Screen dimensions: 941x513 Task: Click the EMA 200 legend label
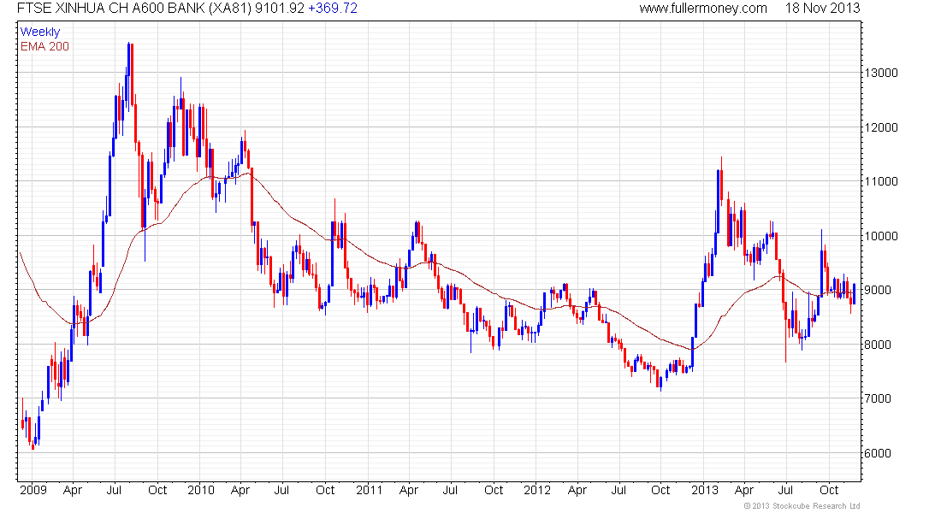click(44, 46)
